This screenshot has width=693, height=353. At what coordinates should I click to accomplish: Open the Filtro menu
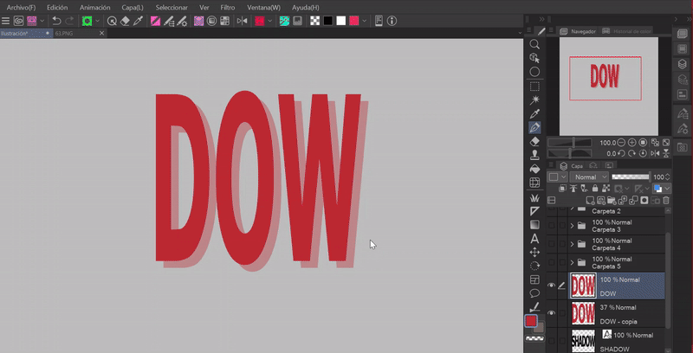[228, 8]
